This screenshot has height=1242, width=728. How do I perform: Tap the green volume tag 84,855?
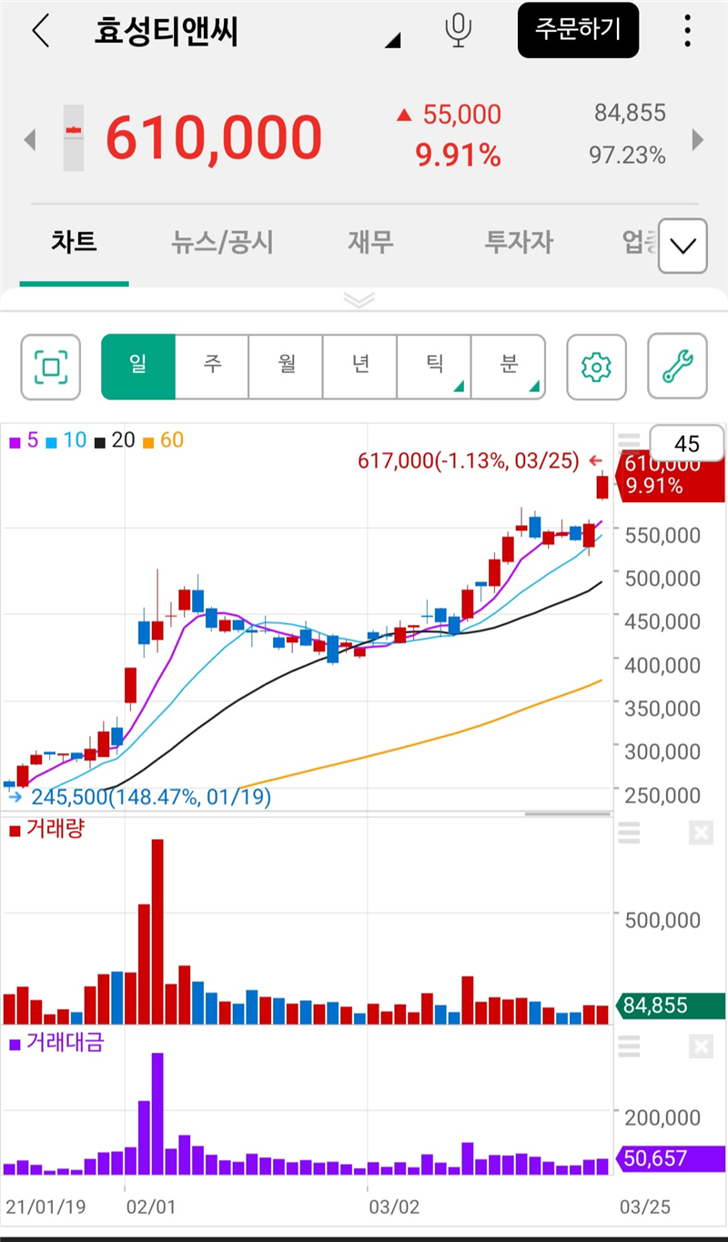pos(672,1005)
